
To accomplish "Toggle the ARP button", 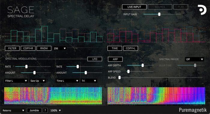I will [x=115, y=59].
